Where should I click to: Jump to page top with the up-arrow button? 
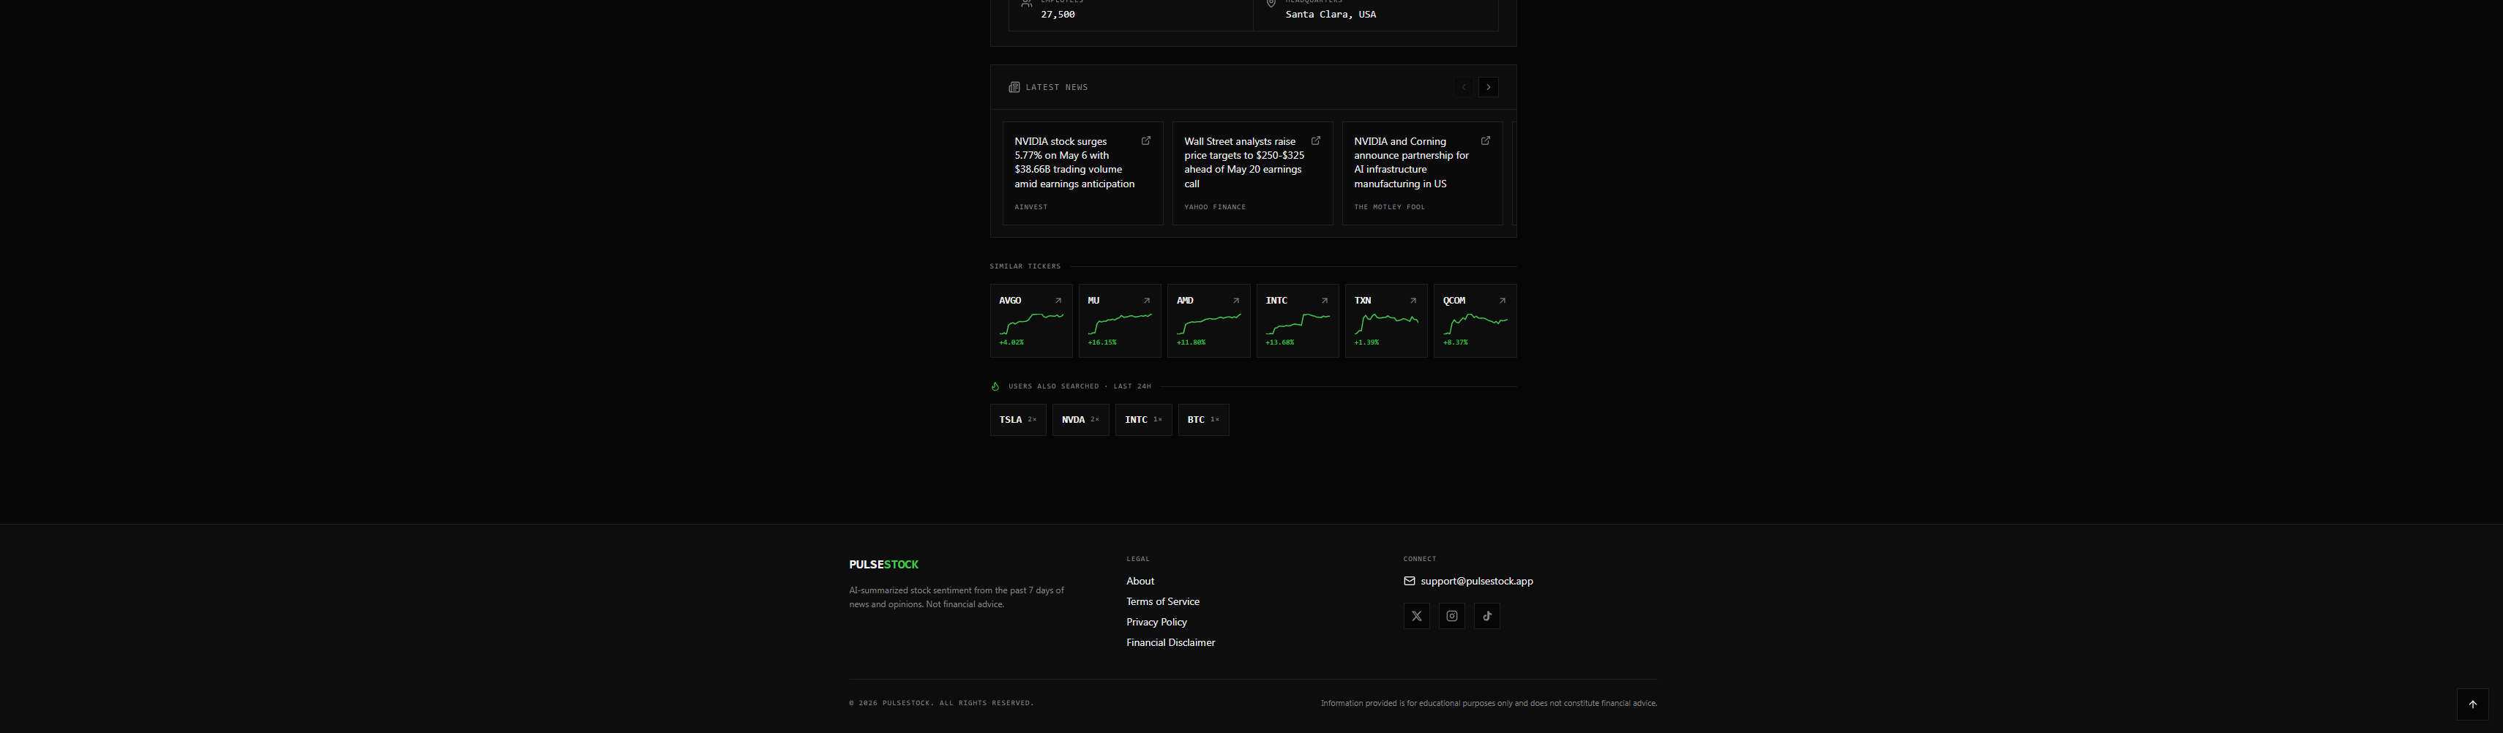tap(2473, 705)
